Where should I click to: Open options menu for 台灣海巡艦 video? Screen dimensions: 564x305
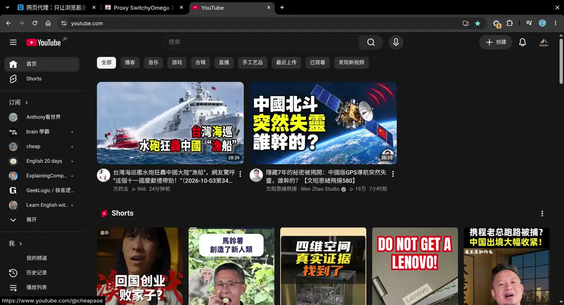click(240, 174)
